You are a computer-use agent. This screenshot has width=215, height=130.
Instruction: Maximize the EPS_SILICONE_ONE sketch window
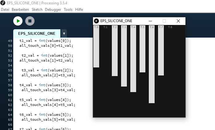164,21
